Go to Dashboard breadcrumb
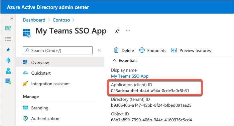 (34, 20)
